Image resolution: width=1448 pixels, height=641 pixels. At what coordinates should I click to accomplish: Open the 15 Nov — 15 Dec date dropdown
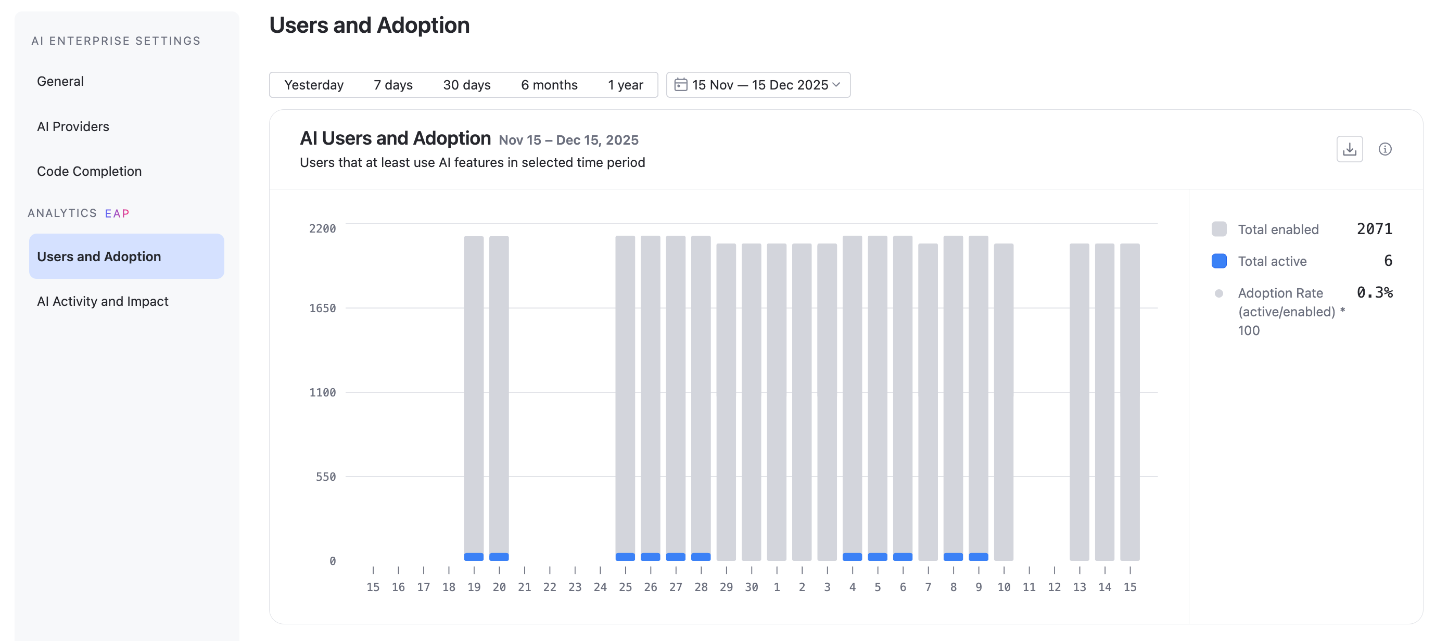[757, 84]
